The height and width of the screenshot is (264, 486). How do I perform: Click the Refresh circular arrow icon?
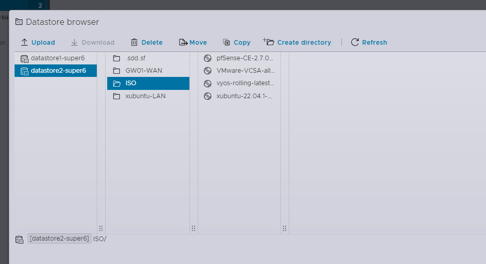tap(355, 43)
